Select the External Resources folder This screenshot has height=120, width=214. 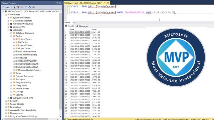(24, 76)
